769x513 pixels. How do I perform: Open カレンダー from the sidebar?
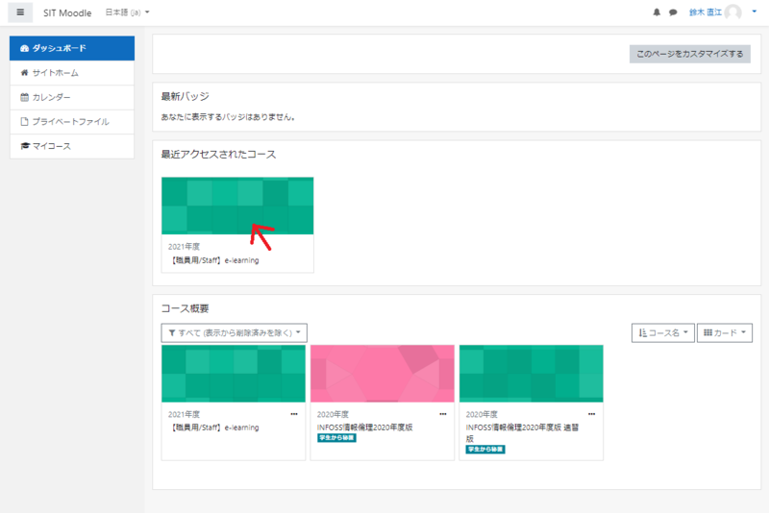[72, 97]
